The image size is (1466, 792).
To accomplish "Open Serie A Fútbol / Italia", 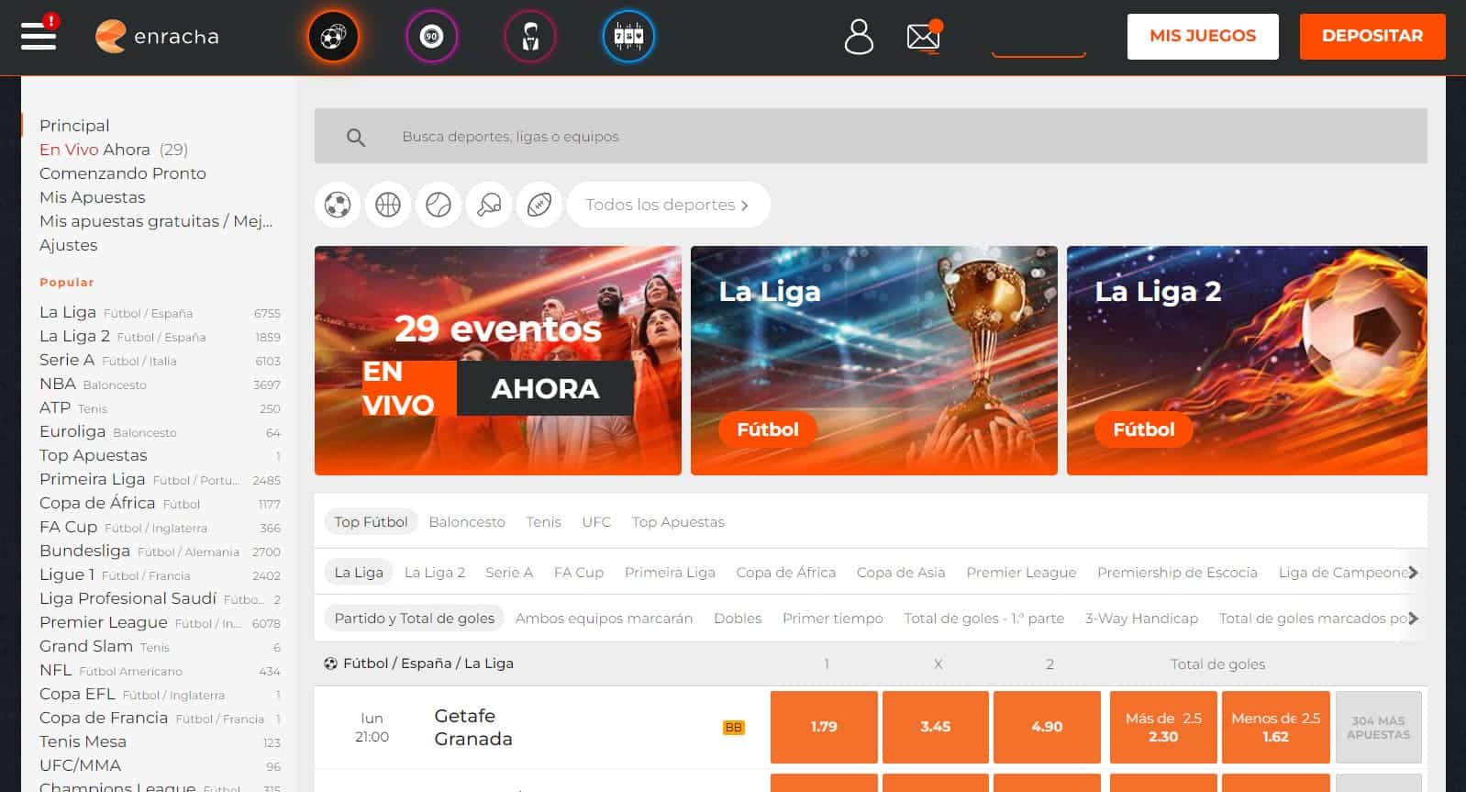I will click(x=160, y=361).
